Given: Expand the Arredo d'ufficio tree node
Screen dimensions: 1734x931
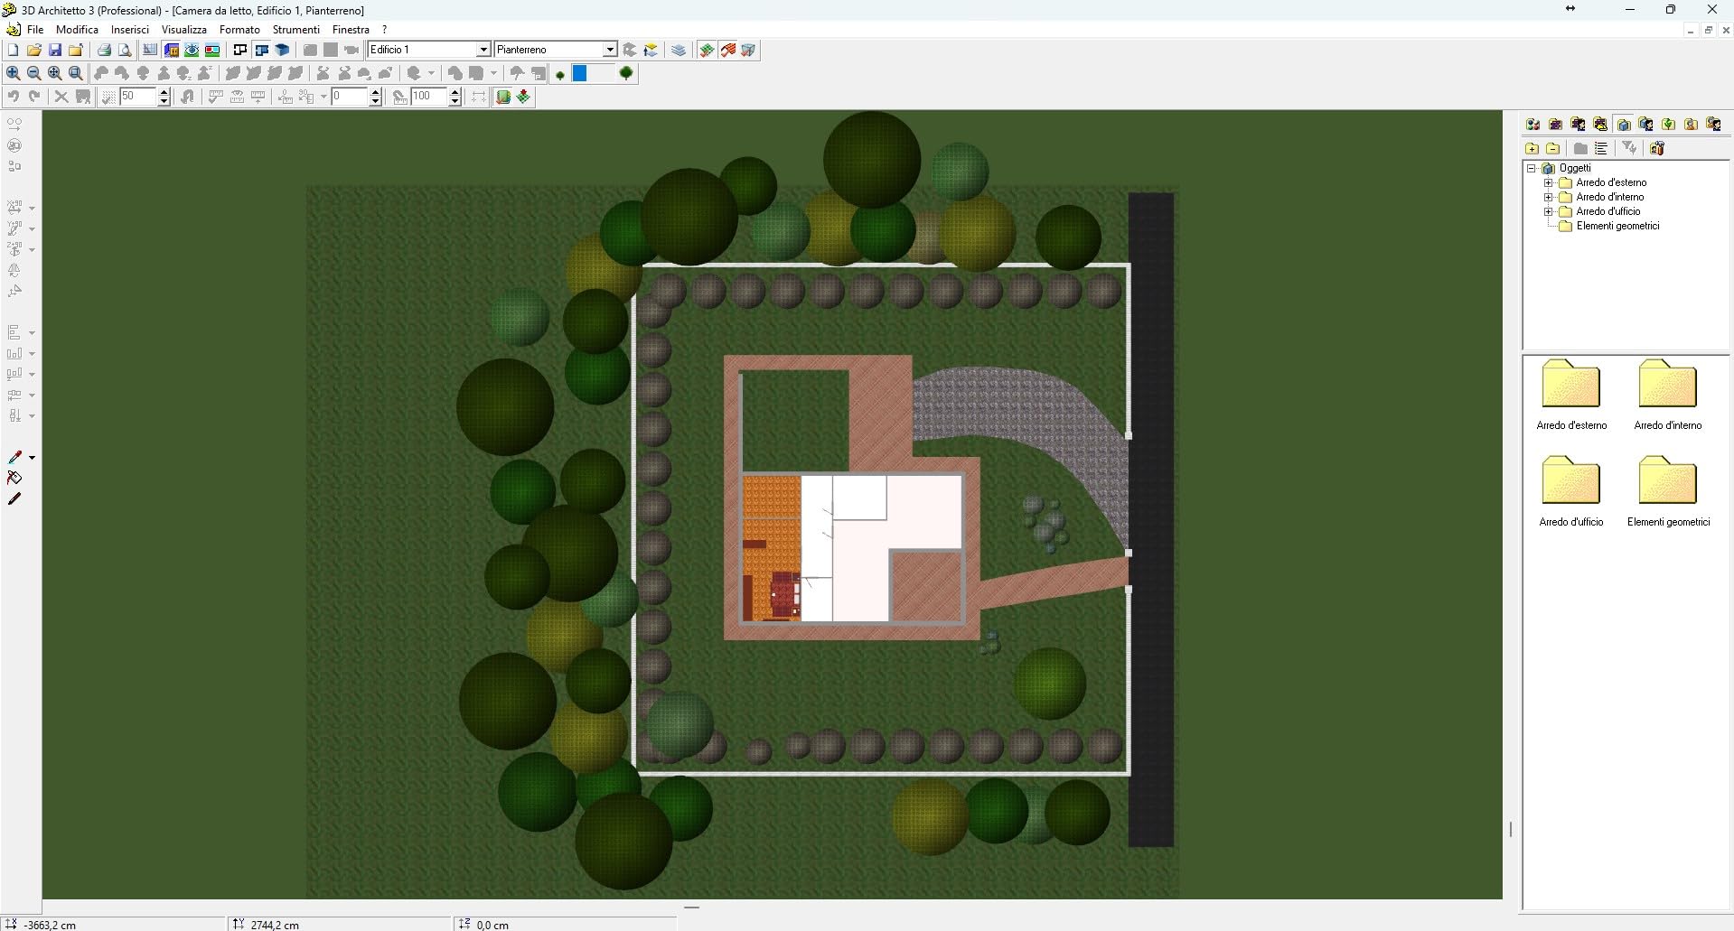Looking at the screenshot, I should (x=1548, y=211).
